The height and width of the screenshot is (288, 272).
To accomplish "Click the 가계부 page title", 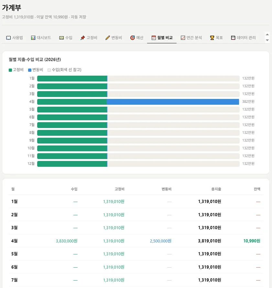I will click(x=12, y=8).
